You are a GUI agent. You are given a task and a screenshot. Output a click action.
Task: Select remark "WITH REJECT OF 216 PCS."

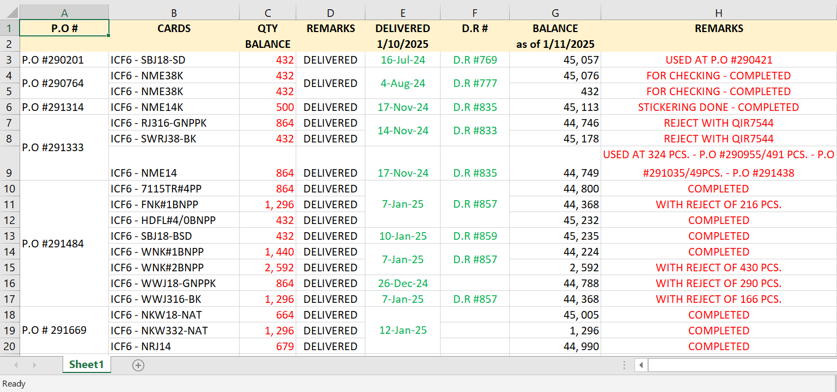[x=719, y=204]
